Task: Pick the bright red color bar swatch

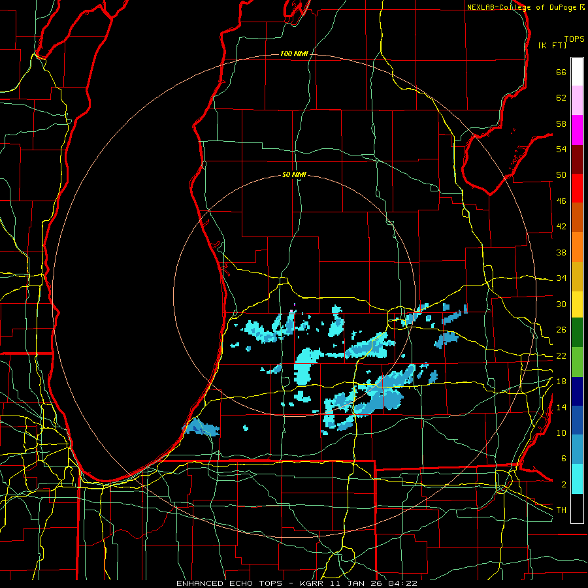Action: pyautogui.click(x=577, y=189)
